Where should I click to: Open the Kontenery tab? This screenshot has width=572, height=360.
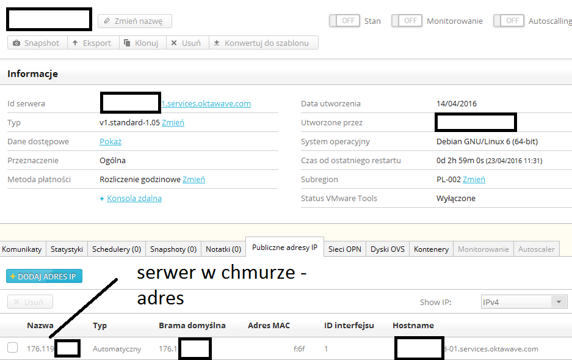click(431, 249)
